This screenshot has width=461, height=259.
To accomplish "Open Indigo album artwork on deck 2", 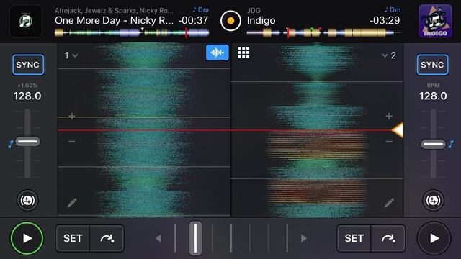I will tap(435, 21).
